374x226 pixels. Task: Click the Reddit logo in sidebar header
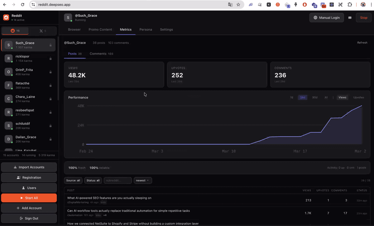(6, 17)
